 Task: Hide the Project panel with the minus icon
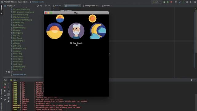[49, 6]
